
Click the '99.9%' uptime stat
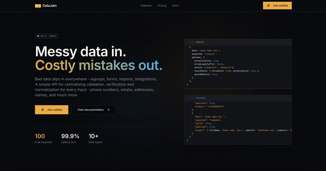coord(70,136)
